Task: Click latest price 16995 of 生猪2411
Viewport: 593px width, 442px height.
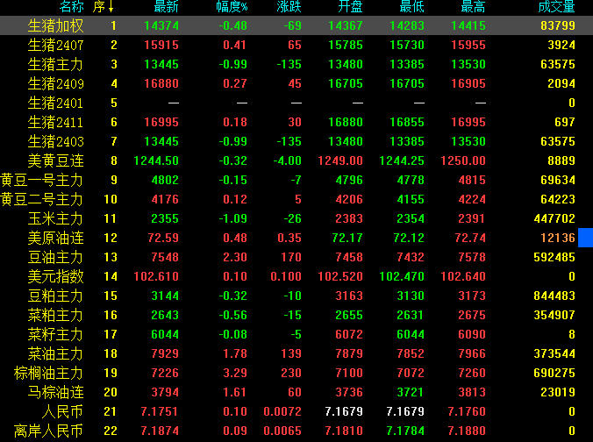Action: [x=161, y=122]
